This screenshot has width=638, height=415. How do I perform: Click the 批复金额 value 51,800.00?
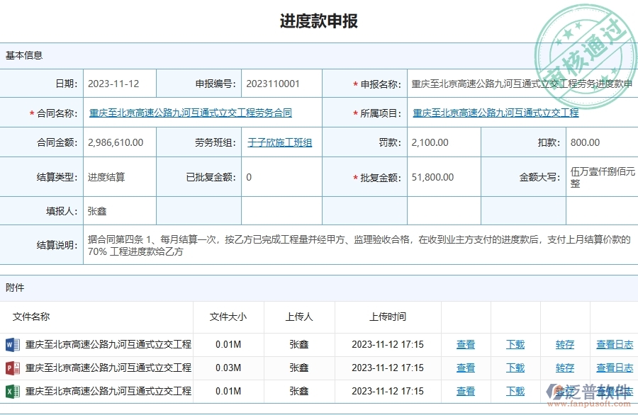pos(435,177)
